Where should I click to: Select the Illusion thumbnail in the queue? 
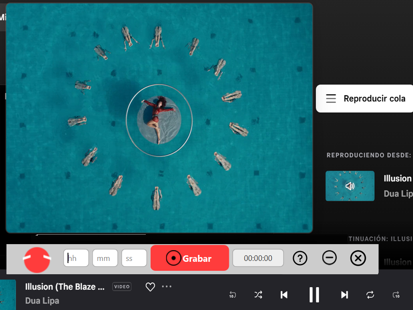(350, 186)
